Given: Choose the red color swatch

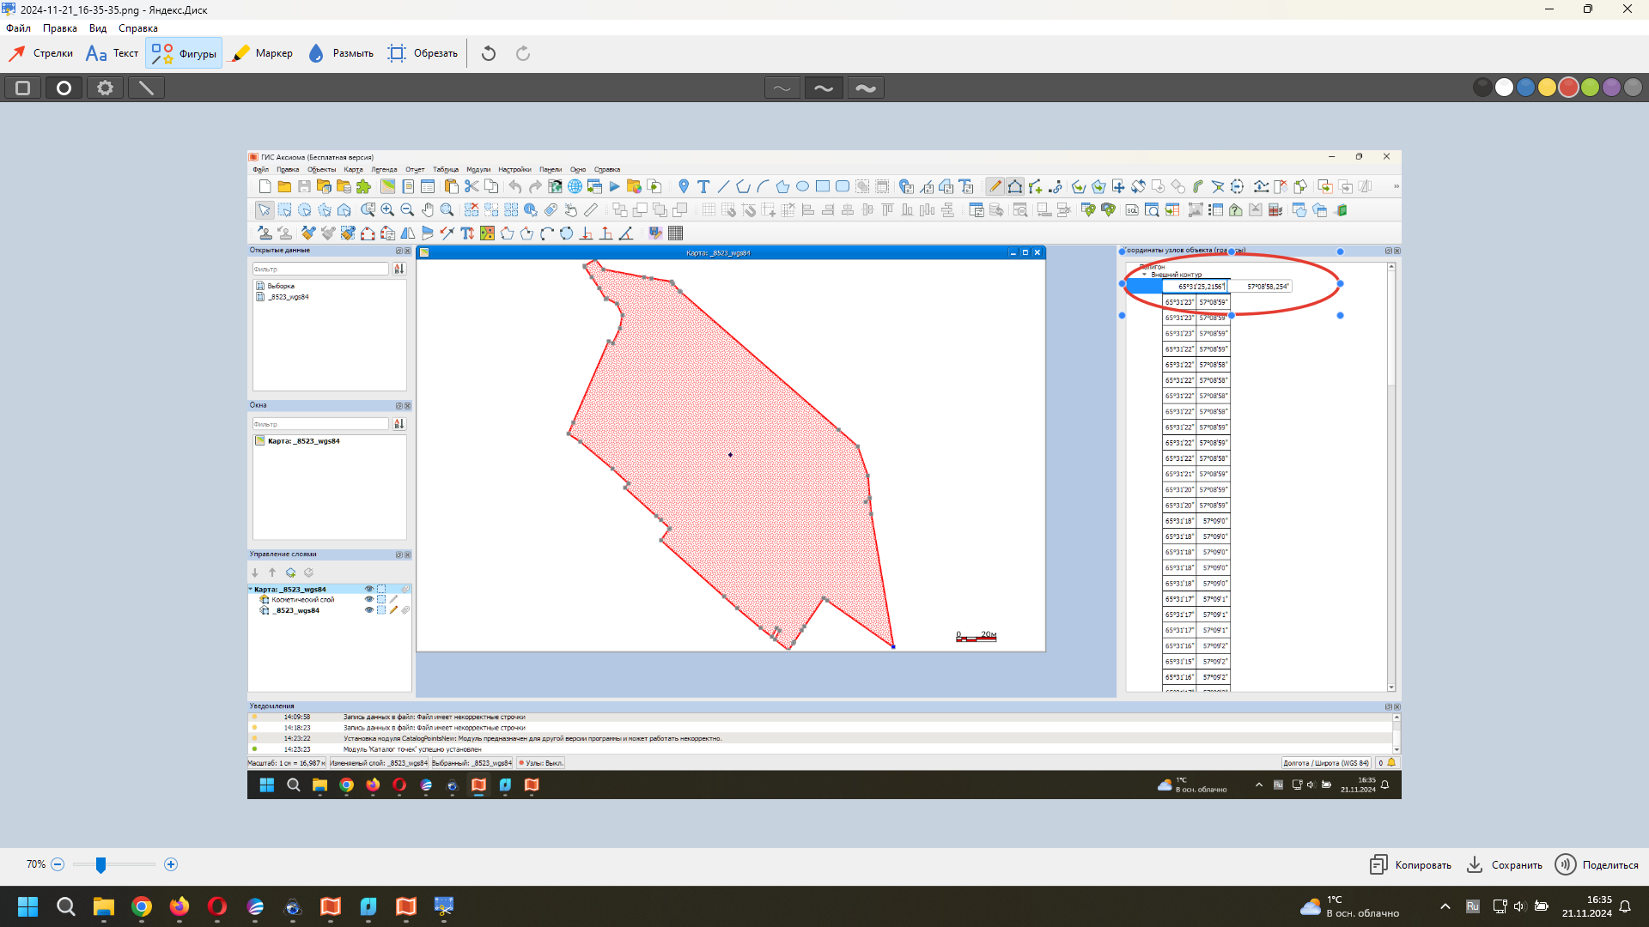Looking at the screenshot, I should (x=1568, y=88).
